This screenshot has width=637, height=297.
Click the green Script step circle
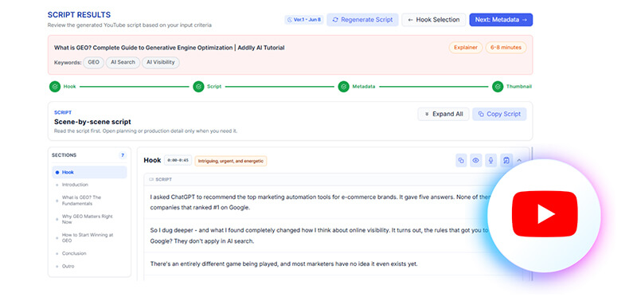click(x=198, y=87)
